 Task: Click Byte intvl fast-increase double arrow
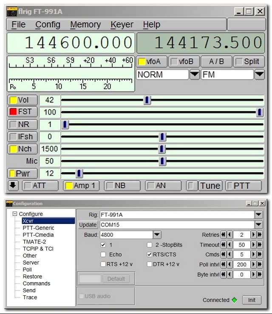pyautogui.click(x=260, y=274)
